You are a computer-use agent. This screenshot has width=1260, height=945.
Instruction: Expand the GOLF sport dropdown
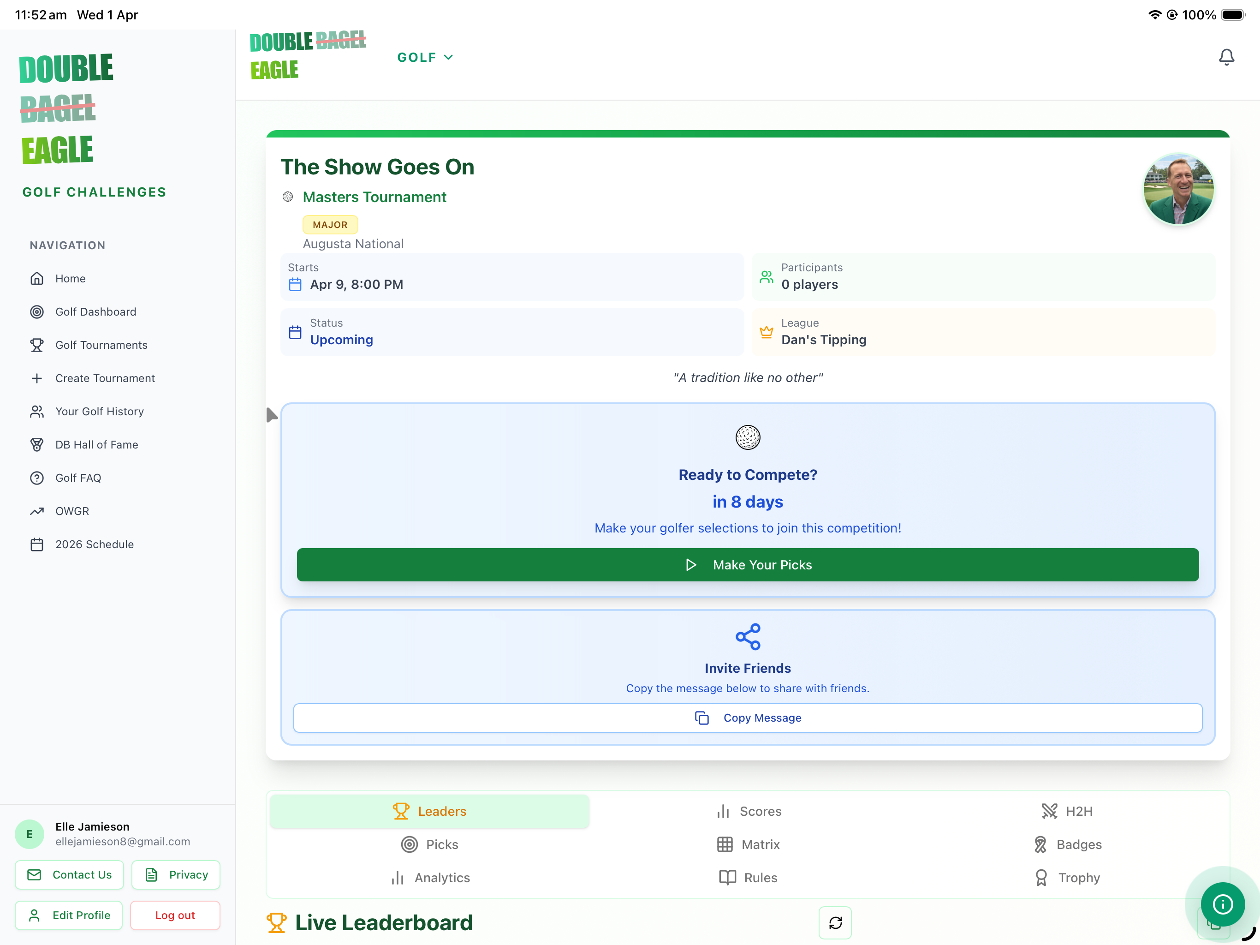pyautogui.click(x=425, y=57)
